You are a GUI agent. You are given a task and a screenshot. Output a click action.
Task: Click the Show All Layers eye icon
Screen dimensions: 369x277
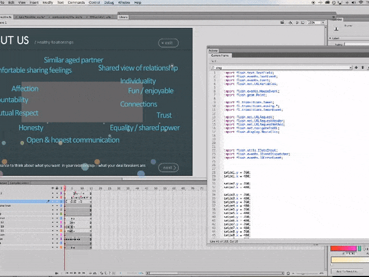(53, 187)
